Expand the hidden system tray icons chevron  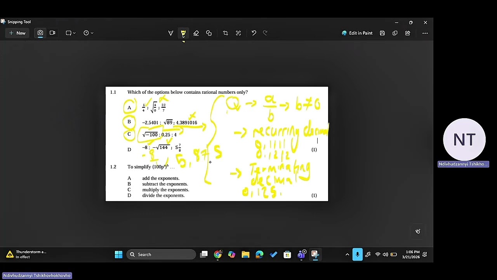coord(347,254)
